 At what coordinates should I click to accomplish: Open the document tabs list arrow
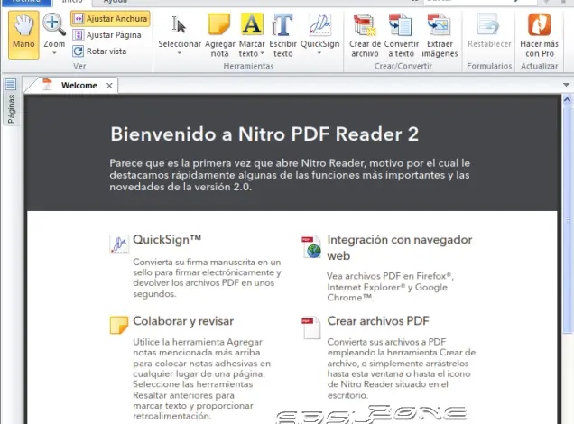(x=566, y=85)
